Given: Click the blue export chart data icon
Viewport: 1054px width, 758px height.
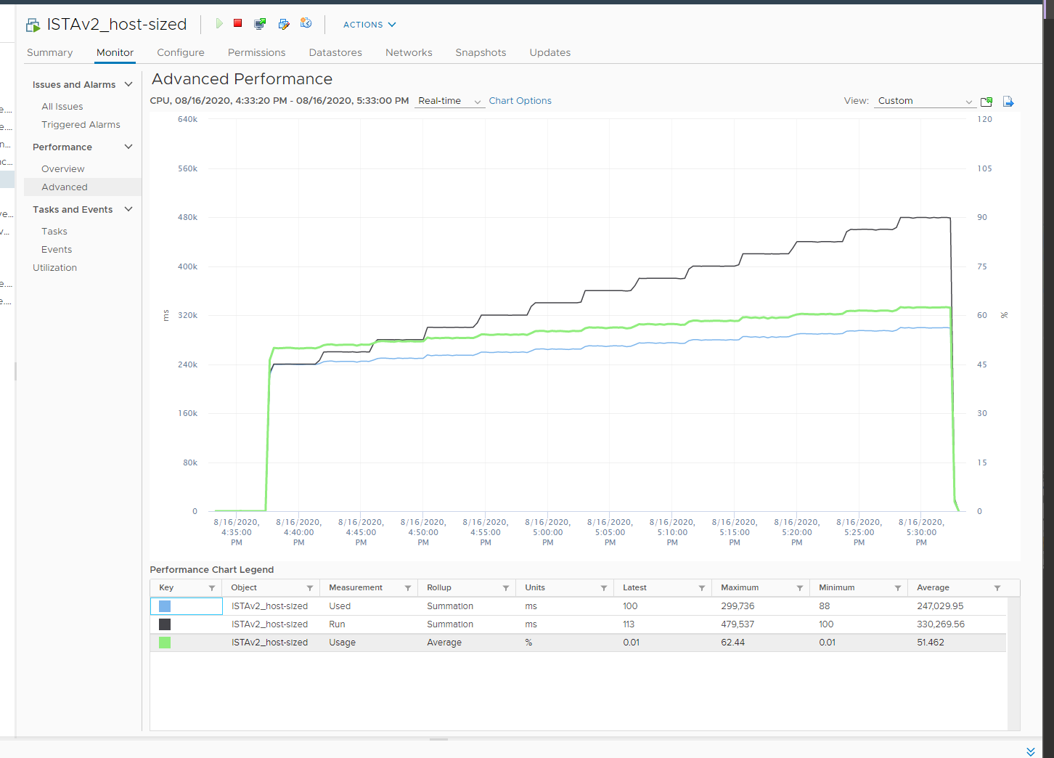Looking at the screenshot, I should coord(1008,102).
